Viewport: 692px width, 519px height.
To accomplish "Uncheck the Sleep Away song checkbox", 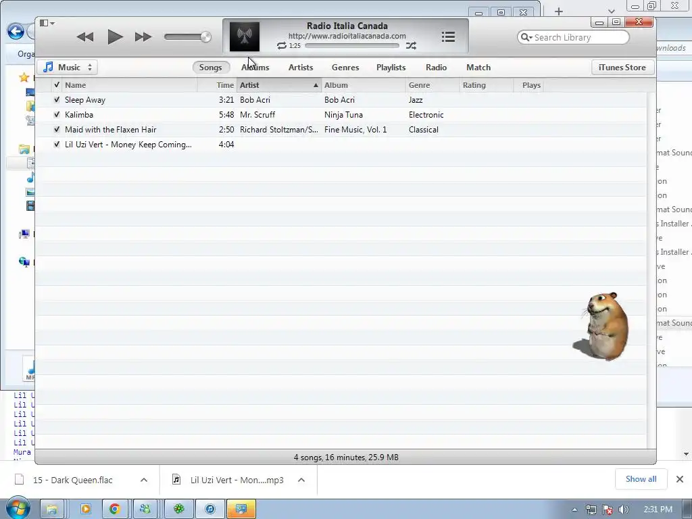I will click(57, 100).
